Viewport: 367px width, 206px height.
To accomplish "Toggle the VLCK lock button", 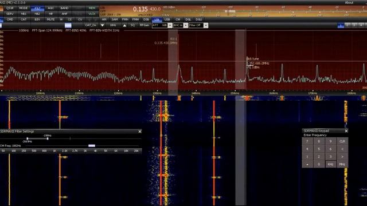I will tap(92, 14).
